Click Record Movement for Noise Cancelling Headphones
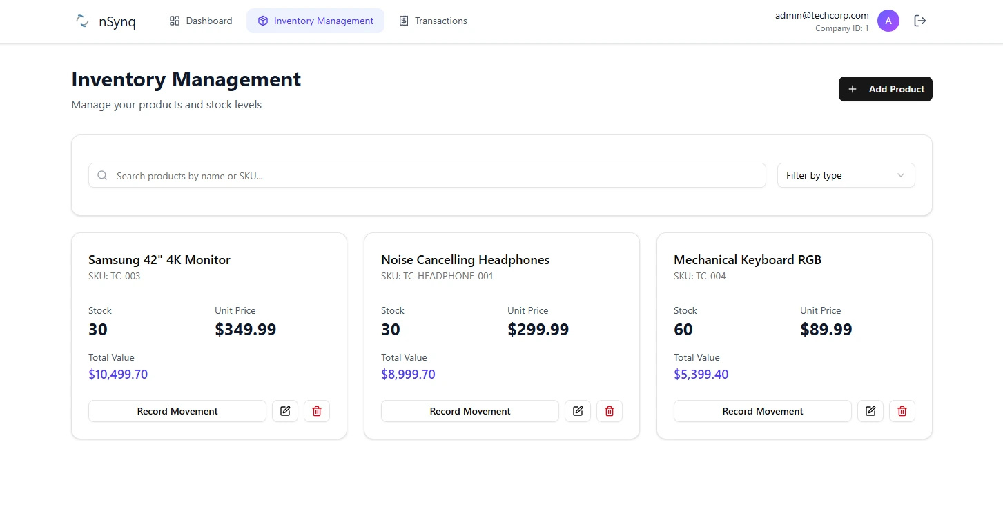Image resolution: width=1003 pixels, height=529 pixels. (469, 410)
